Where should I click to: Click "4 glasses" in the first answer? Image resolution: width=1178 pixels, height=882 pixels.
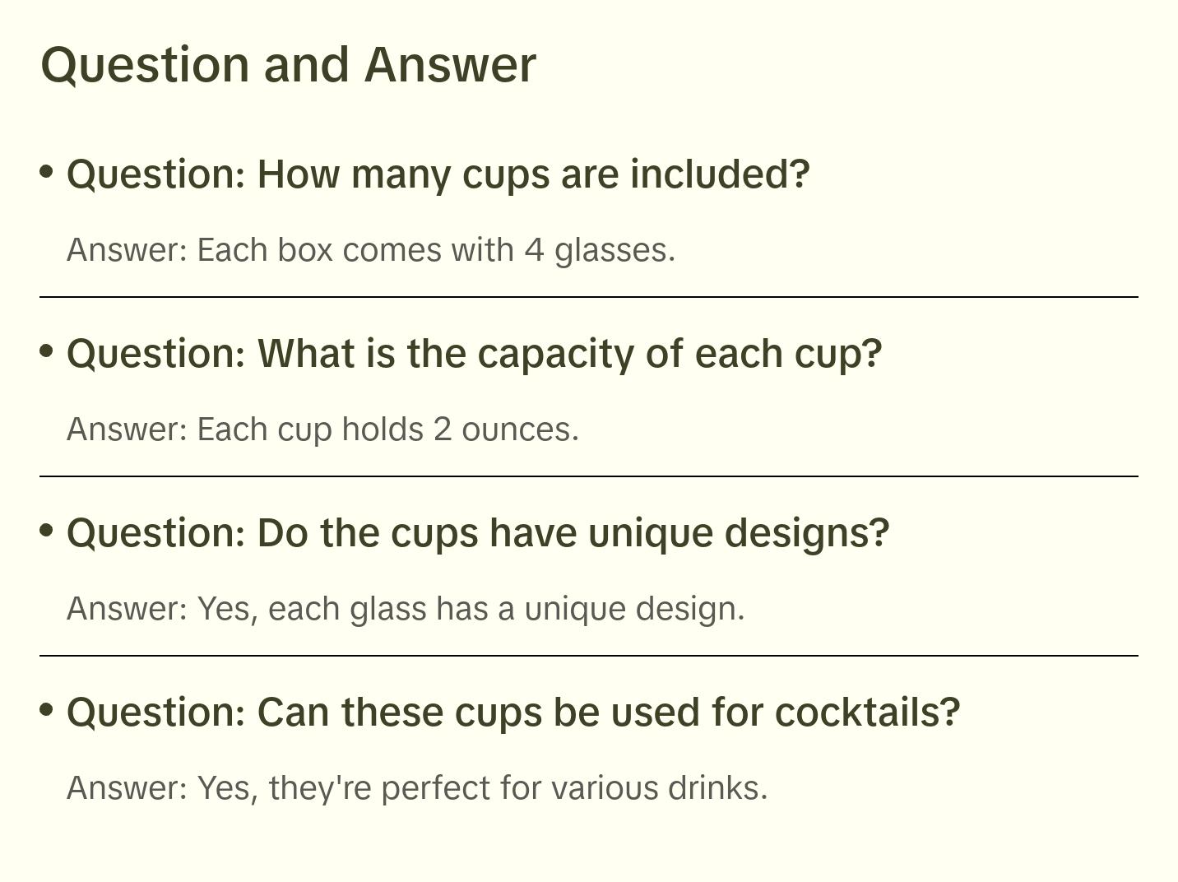click(x=599, y=250)
